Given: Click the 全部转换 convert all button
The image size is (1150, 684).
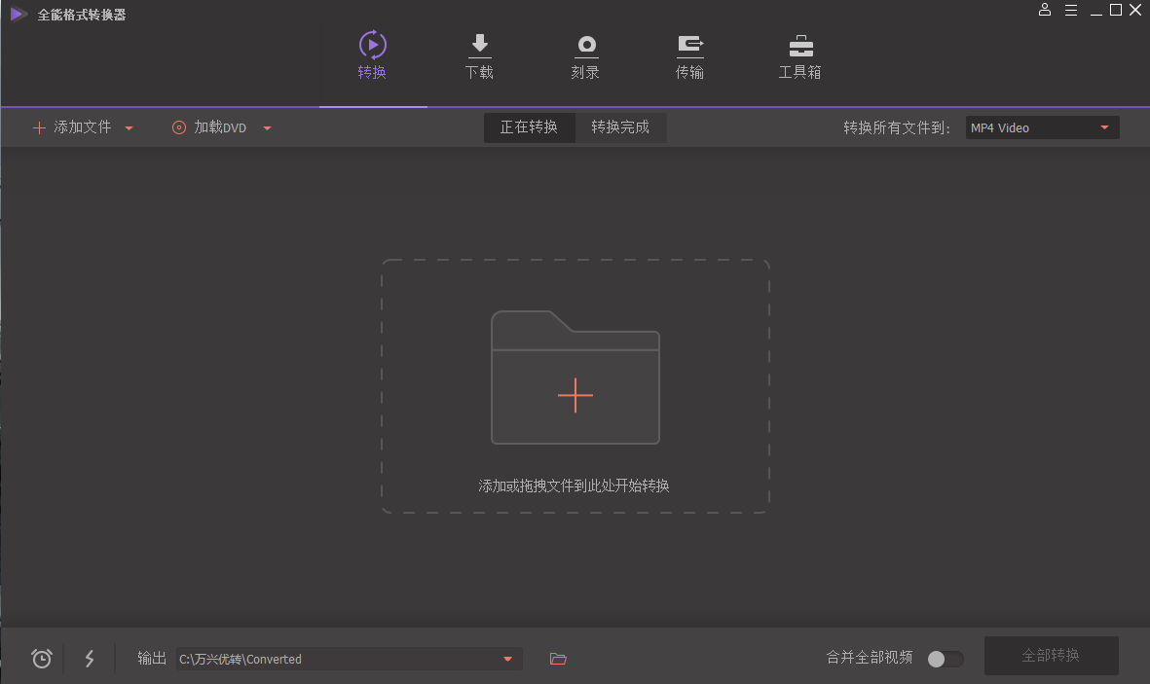Looking at the screenshot, I should pyautogui.click(x=1051, y=656).
